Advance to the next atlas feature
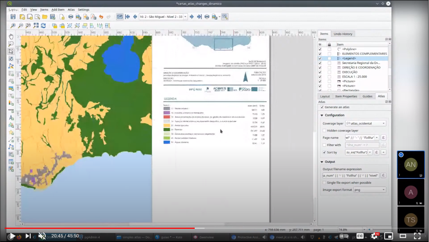 click(191, 16)
